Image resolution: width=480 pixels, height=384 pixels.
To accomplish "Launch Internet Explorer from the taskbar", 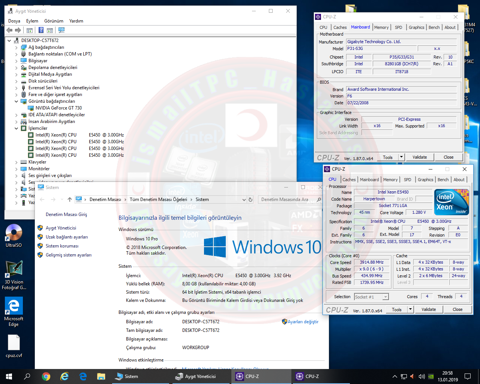I will tap(64, 376).
